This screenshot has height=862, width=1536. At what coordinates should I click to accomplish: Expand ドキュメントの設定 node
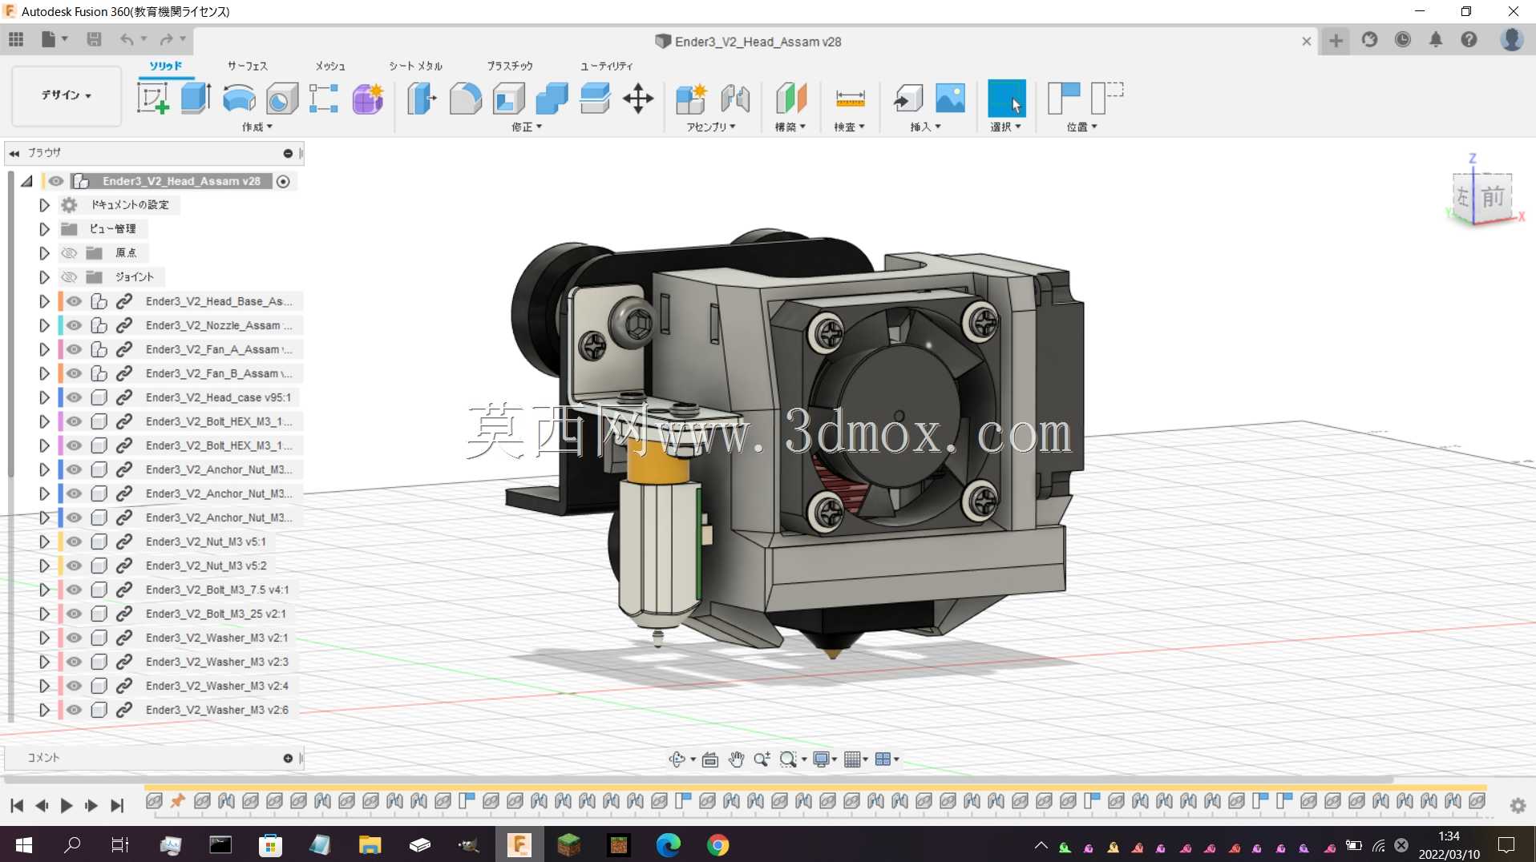[x=44, y=205]
